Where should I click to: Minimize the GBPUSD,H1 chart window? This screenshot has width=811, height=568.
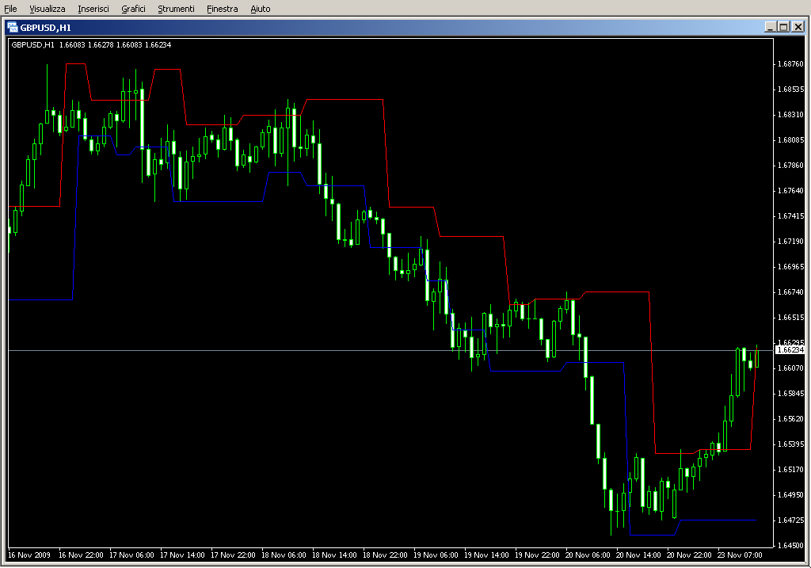(x=770, y=27)
